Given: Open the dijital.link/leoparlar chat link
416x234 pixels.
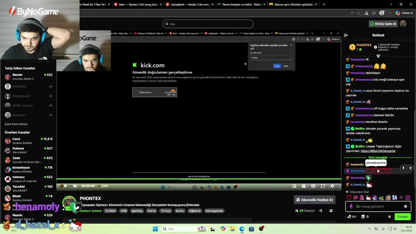Looking at the screenshot, I should 378,151.
